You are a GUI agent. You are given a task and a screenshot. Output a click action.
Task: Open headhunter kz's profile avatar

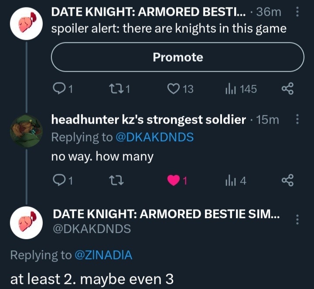point(26,130)
